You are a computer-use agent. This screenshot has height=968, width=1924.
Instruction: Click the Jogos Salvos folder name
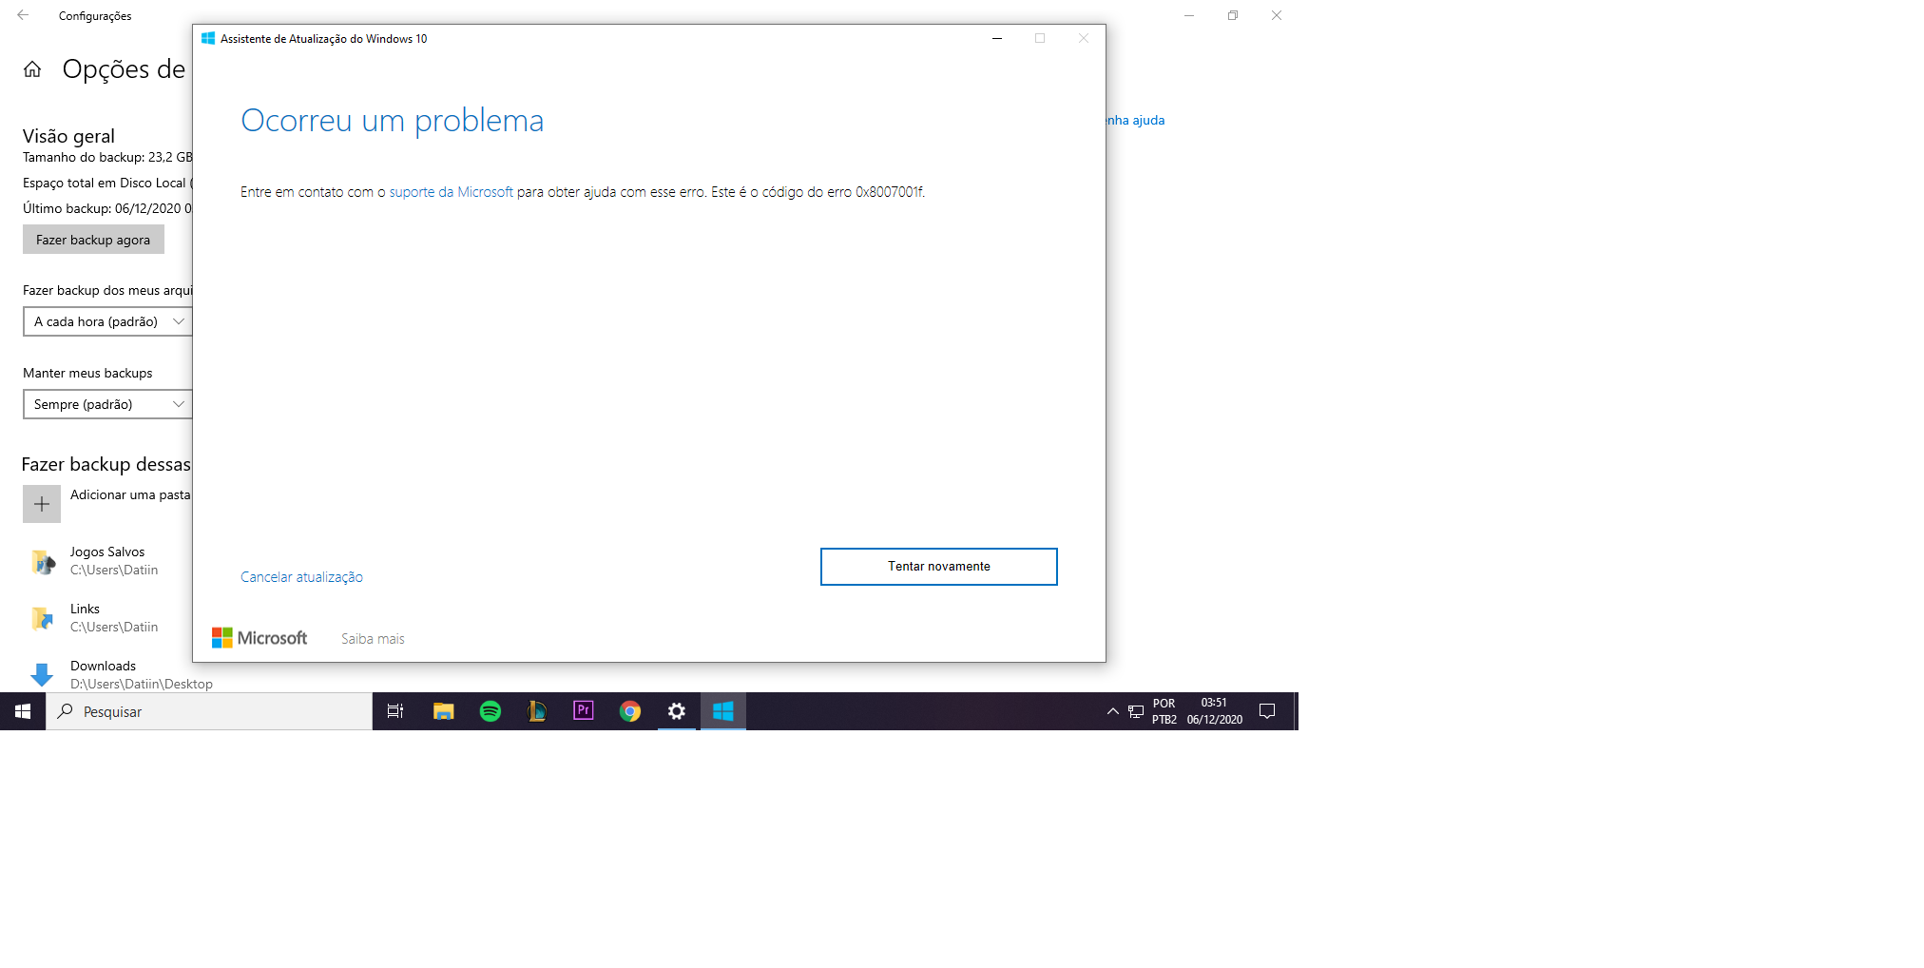pyautogui.click(x=107, y=552)
